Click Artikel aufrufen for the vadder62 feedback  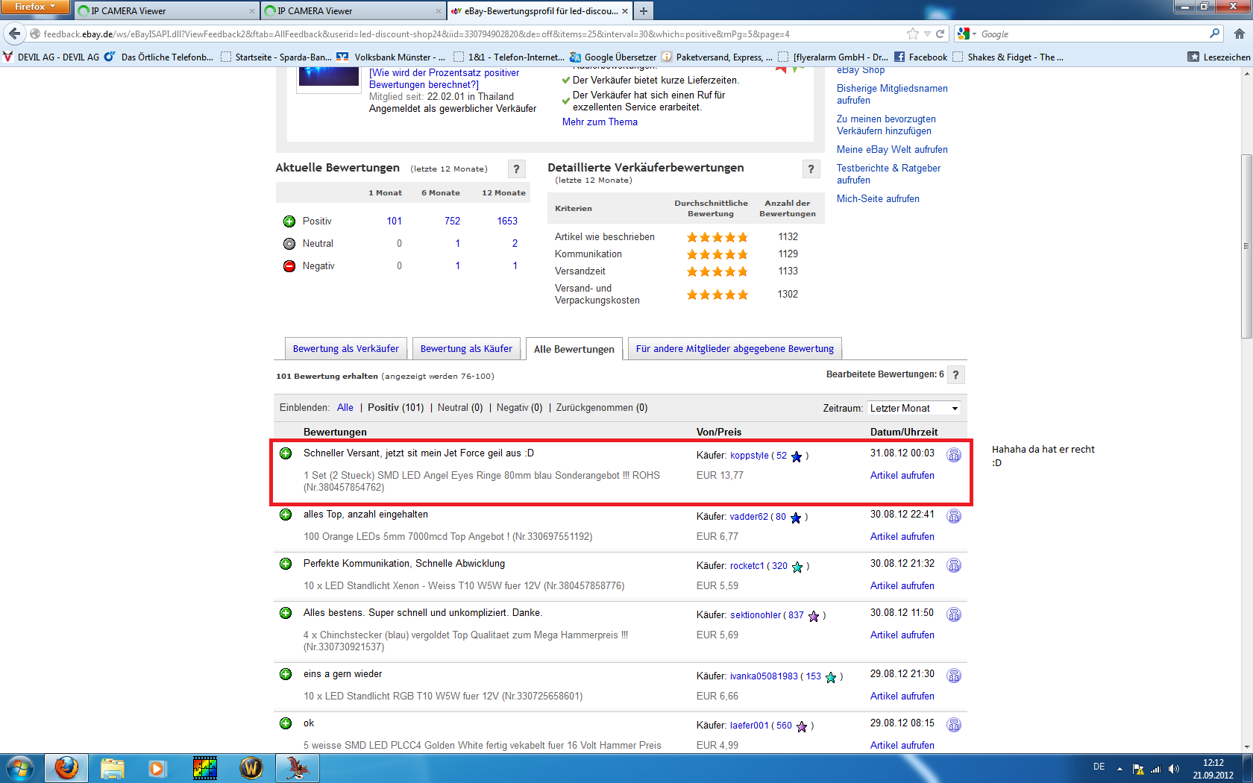pos(902,537)
